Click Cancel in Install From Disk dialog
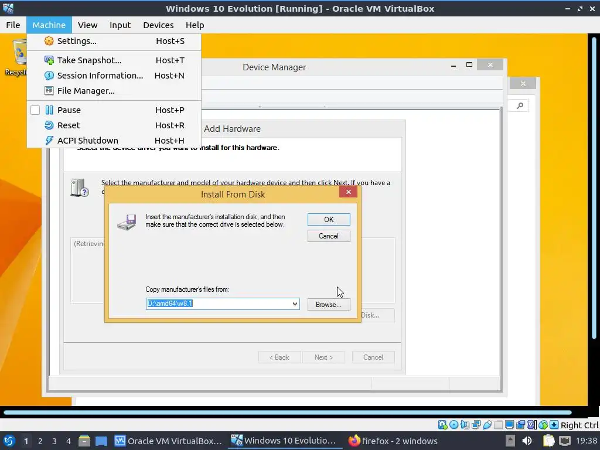The image size is (600, 450). pyautogui.click(x=329, y=236)
